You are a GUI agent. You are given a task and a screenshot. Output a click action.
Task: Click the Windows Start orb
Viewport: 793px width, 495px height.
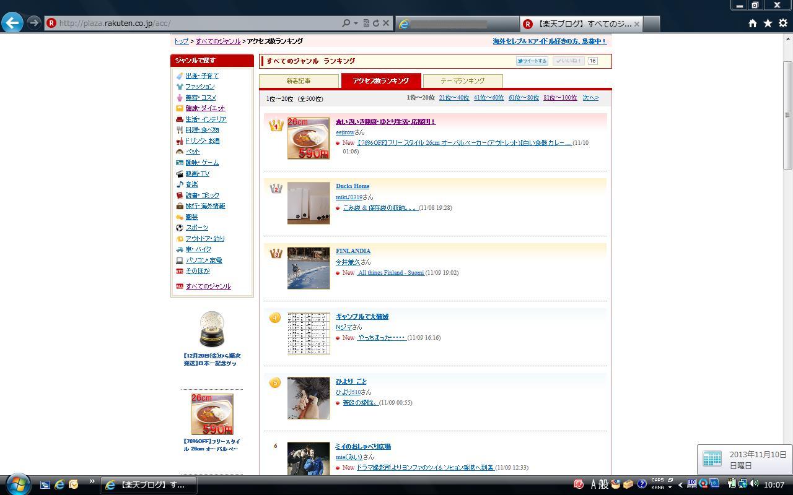pyautogui.click(x=18, y=484)
